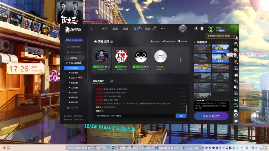Toggle the ANCIENT map
This screenshot has width=269, height=151.
pos(220,87)
